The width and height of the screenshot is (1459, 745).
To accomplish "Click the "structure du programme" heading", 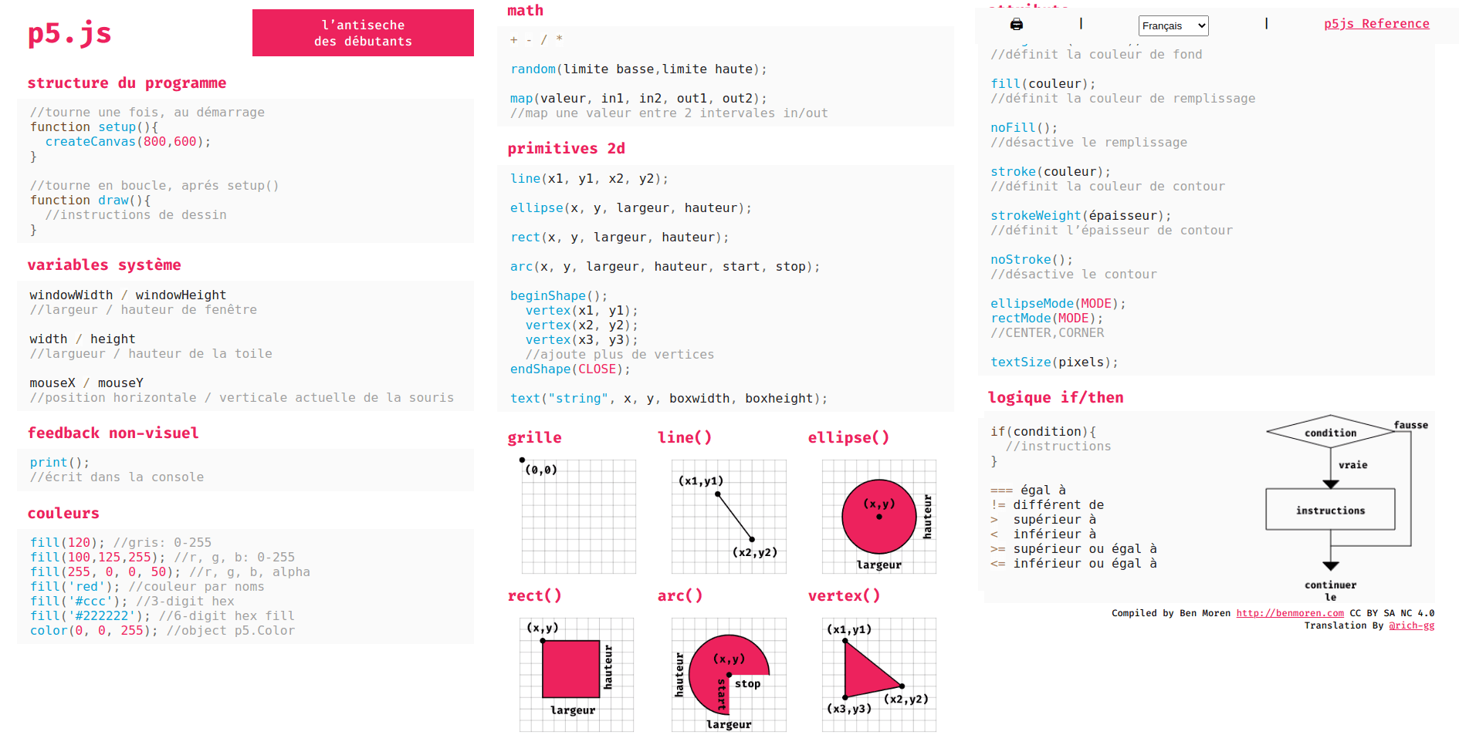I will coord(127,83).
